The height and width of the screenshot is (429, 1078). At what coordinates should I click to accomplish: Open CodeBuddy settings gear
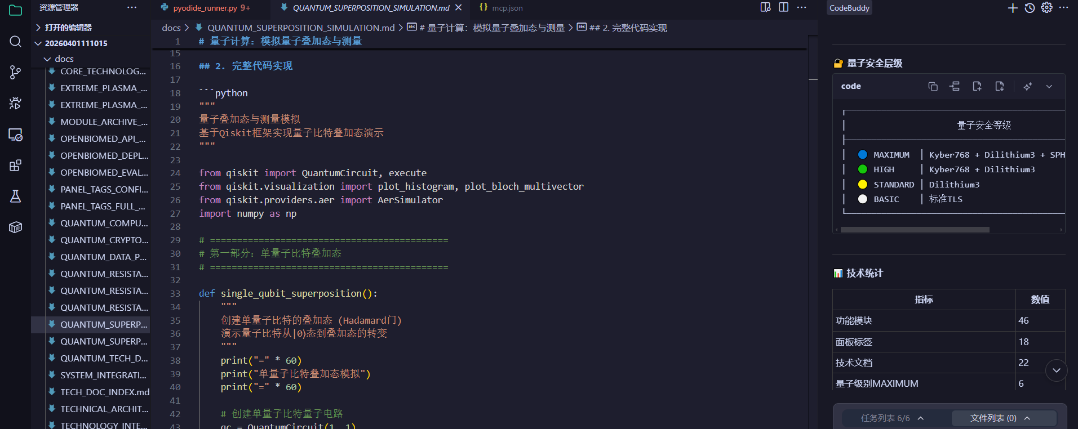pyautogui.click(x=1046, y=8)
